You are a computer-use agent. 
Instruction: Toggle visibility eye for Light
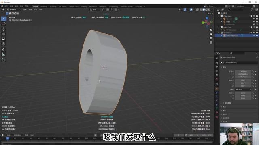click(x=254, y=21)
